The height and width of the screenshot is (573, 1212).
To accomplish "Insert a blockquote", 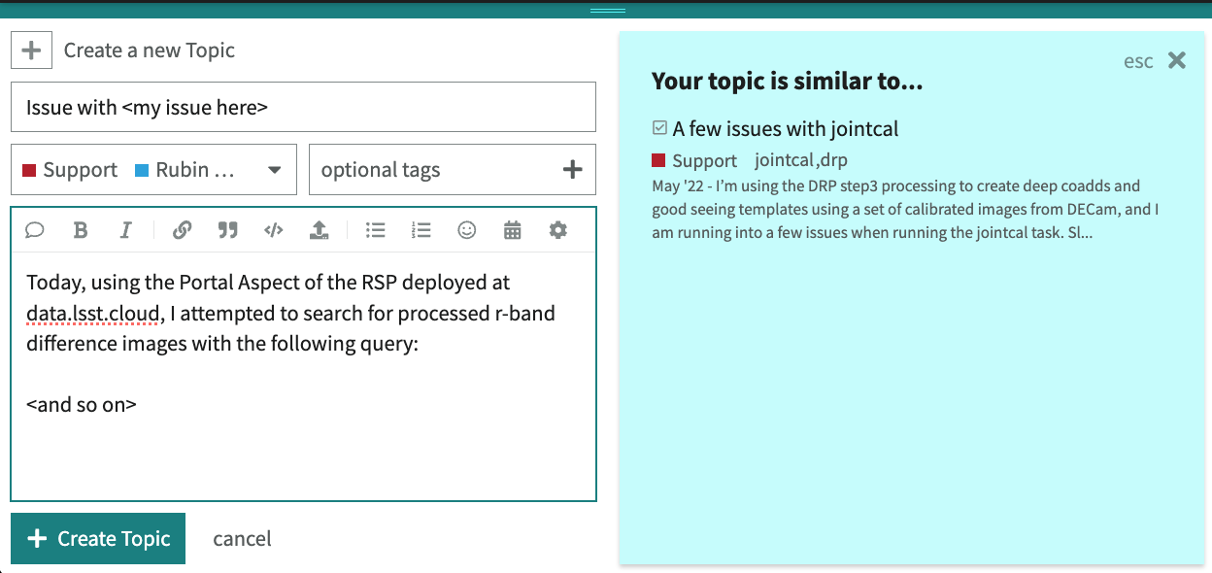I will pyautogui.click(x=227, y=230).
